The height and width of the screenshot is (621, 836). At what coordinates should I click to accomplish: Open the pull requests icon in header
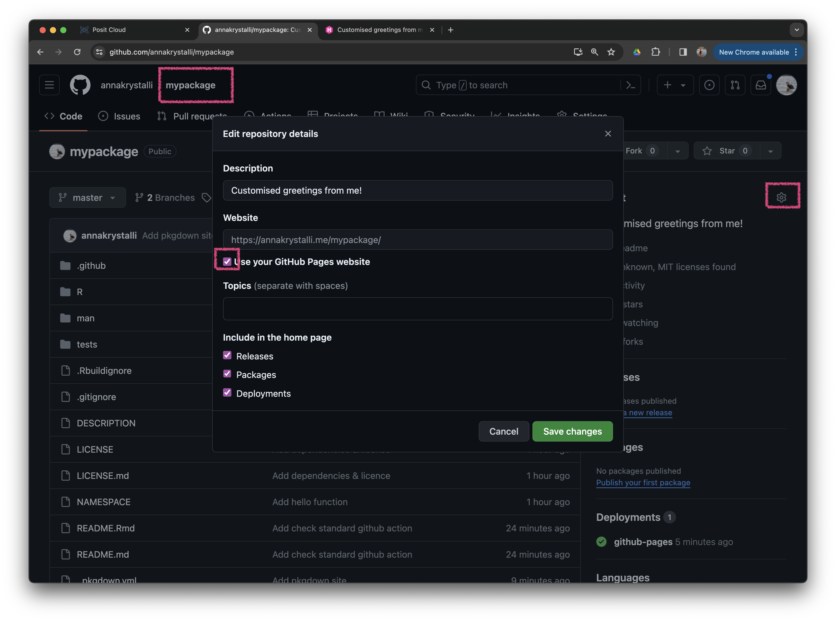[x=735, y=85]
